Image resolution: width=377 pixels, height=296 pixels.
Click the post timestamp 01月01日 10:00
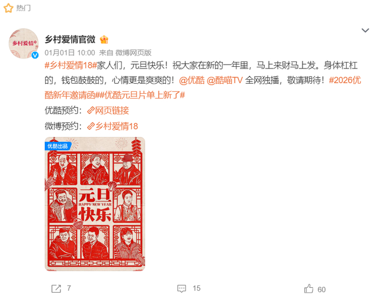pyautogui.click(x=69, y=53)
